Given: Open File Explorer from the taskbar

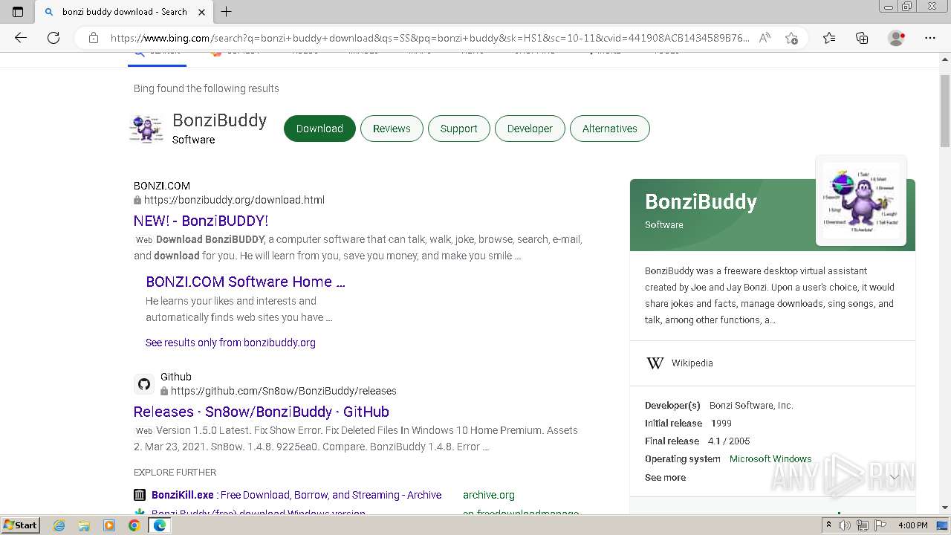Looking at the screenshot, I should coord(84,525).
